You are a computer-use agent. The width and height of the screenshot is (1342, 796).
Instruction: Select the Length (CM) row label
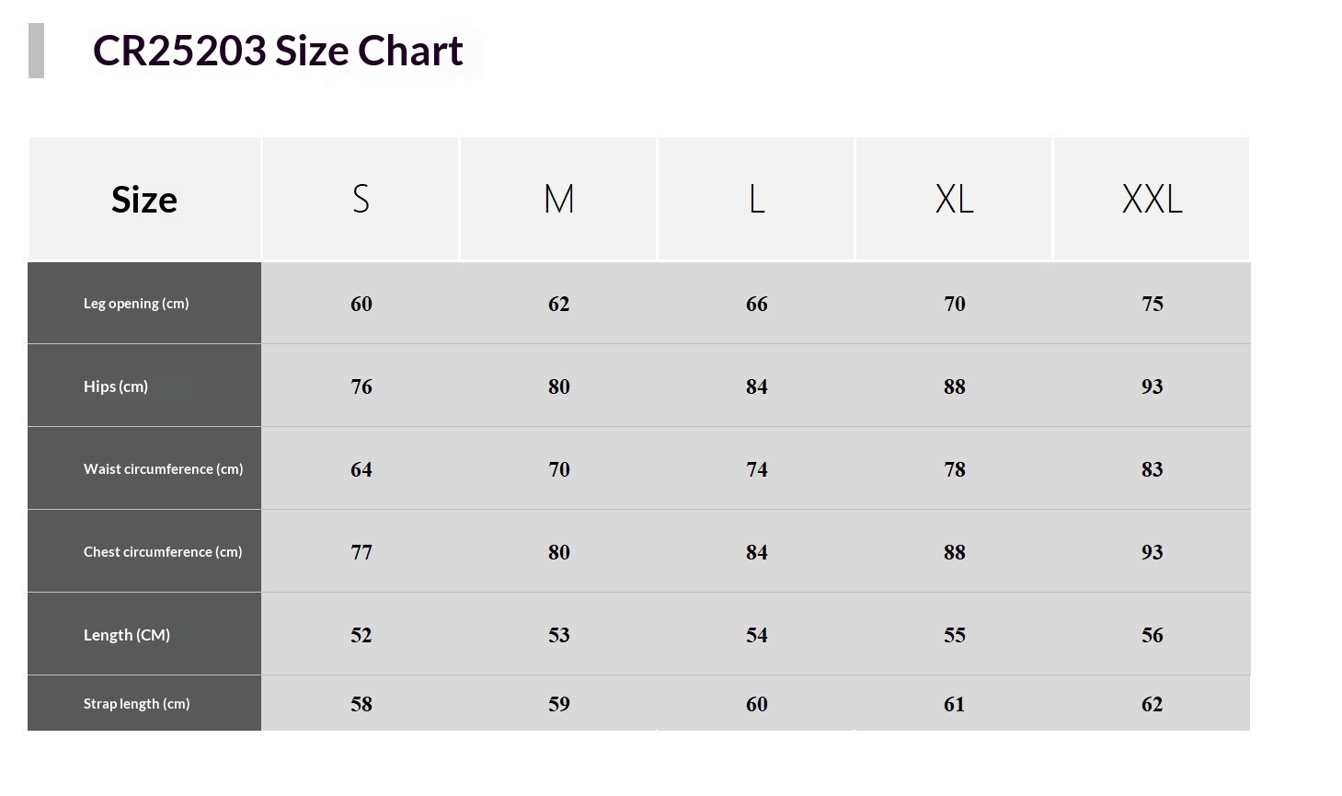tap(127, 635)
